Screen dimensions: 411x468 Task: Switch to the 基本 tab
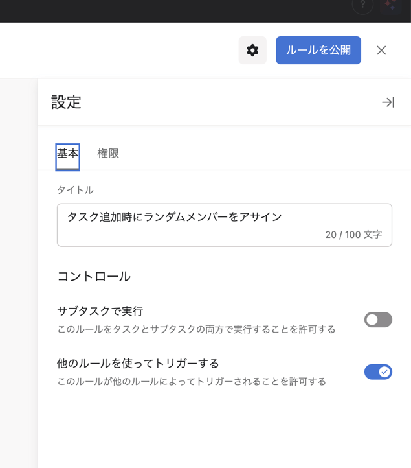point(67,154)
